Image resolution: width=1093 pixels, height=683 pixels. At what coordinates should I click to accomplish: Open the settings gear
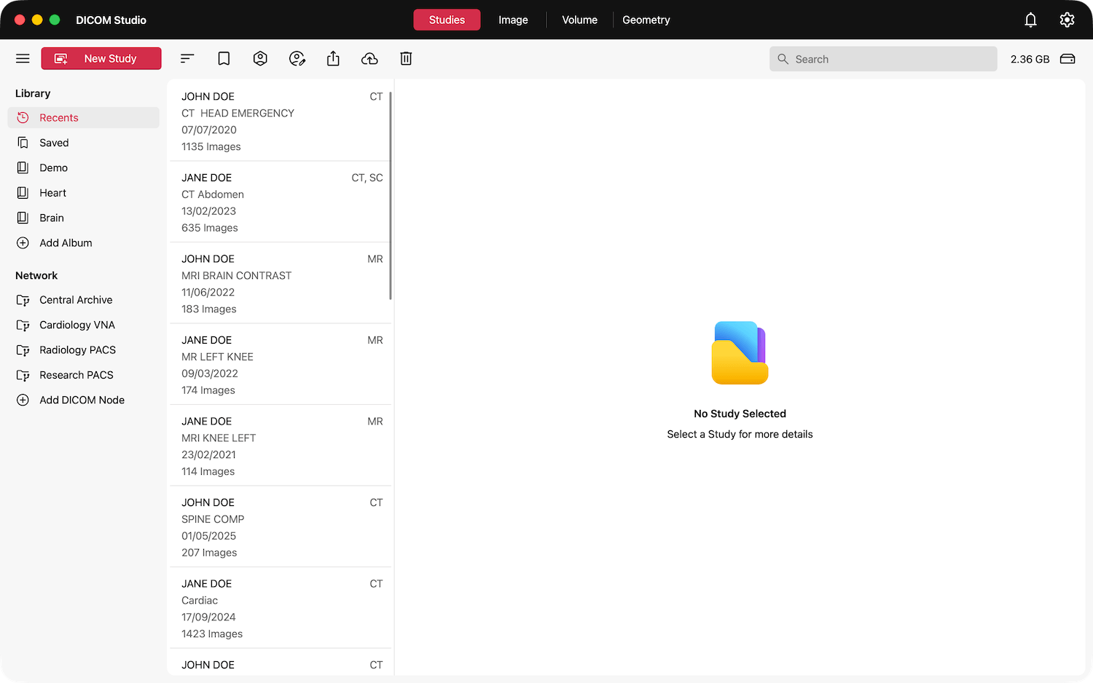coord(1067,20)
